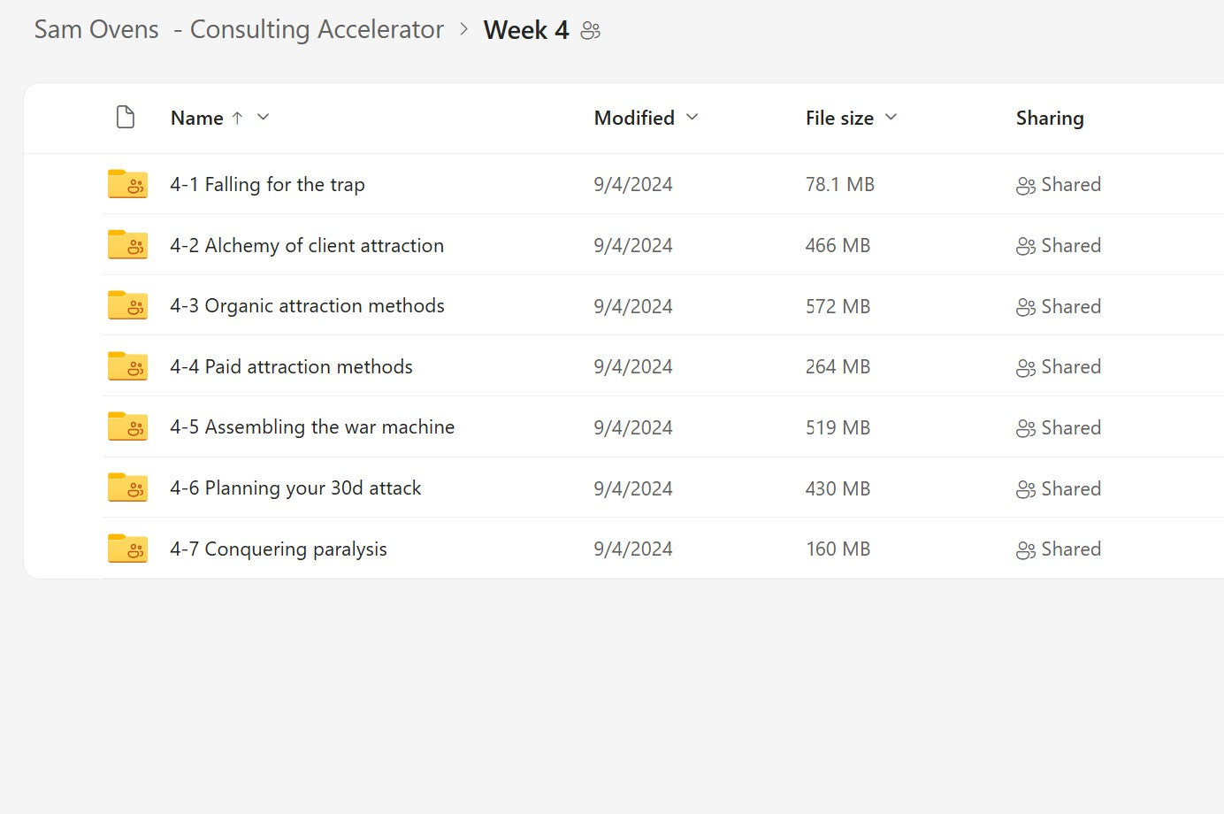Viewport: 1224px width, 814px height.
Task: Click the Week 4 breadcrumb title
Action: [526, 30]
